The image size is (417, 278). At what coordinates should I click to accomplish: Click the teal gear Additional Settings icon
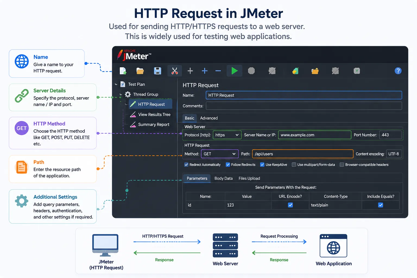[x=22, y=201]
